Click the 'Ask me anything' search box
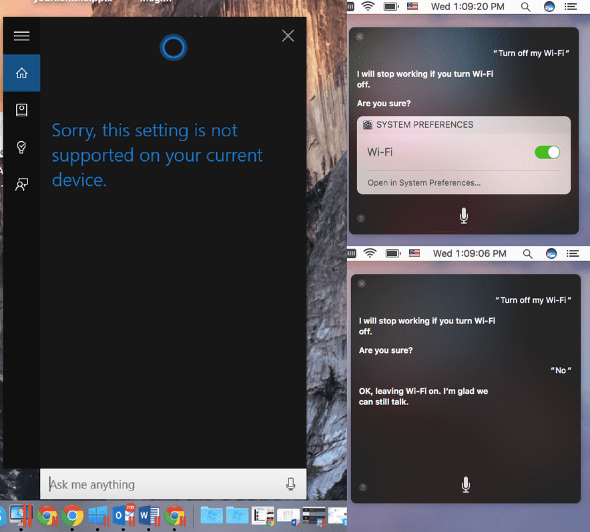Image resolution: width=590 pixels, height=532 pixels. click(x=173, y=484)
